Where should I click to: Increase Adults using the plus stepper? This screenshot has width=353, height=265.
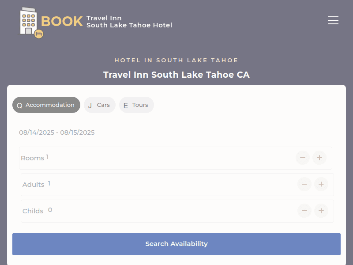coord(321,184)
